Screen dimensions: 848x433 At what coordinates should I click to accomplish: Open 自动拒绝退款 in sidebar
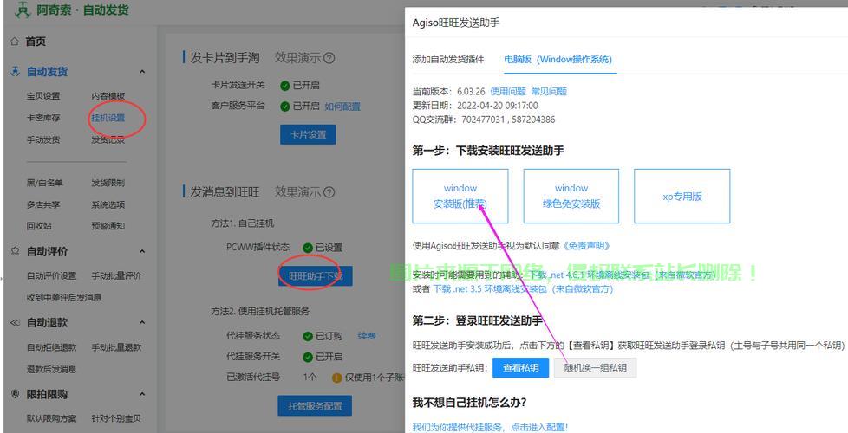pyautogui.click(x=51, y=347)
